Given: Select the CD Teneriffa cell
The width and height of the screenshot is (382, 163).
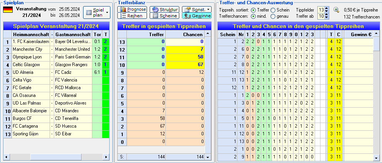Looking at the screenshot, I should [x=73, y=118].
